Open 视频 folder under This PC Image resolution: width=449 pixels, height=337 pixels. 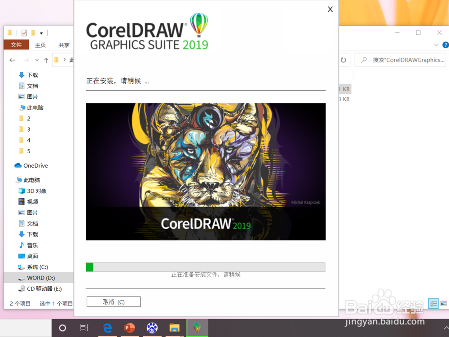(28, 202)
